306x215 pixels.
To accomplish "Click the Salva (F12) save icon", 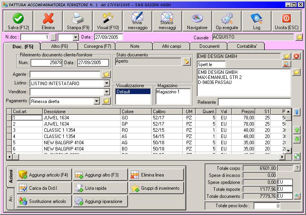I will [18, 21].
